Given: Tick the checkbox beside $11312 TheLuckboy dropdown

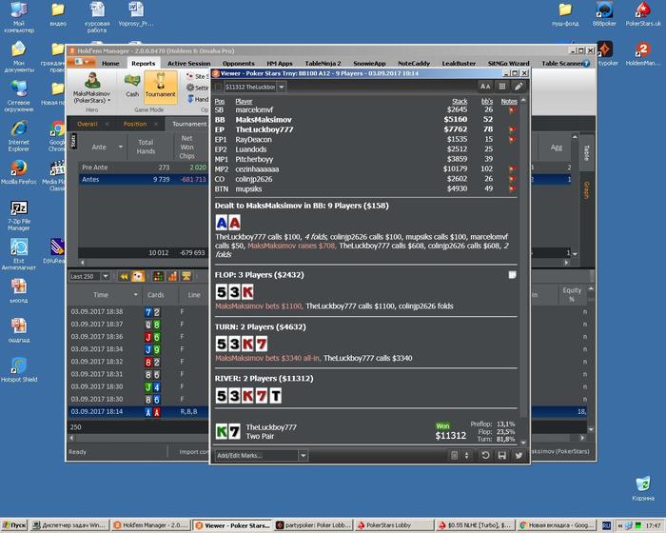Looking at the screenshot, I should coord(218,87).
